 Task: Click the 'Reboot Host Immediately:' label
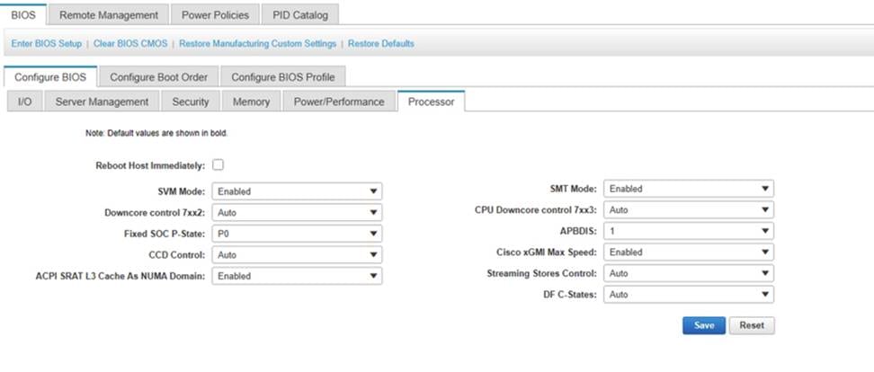tap(151, 165)
